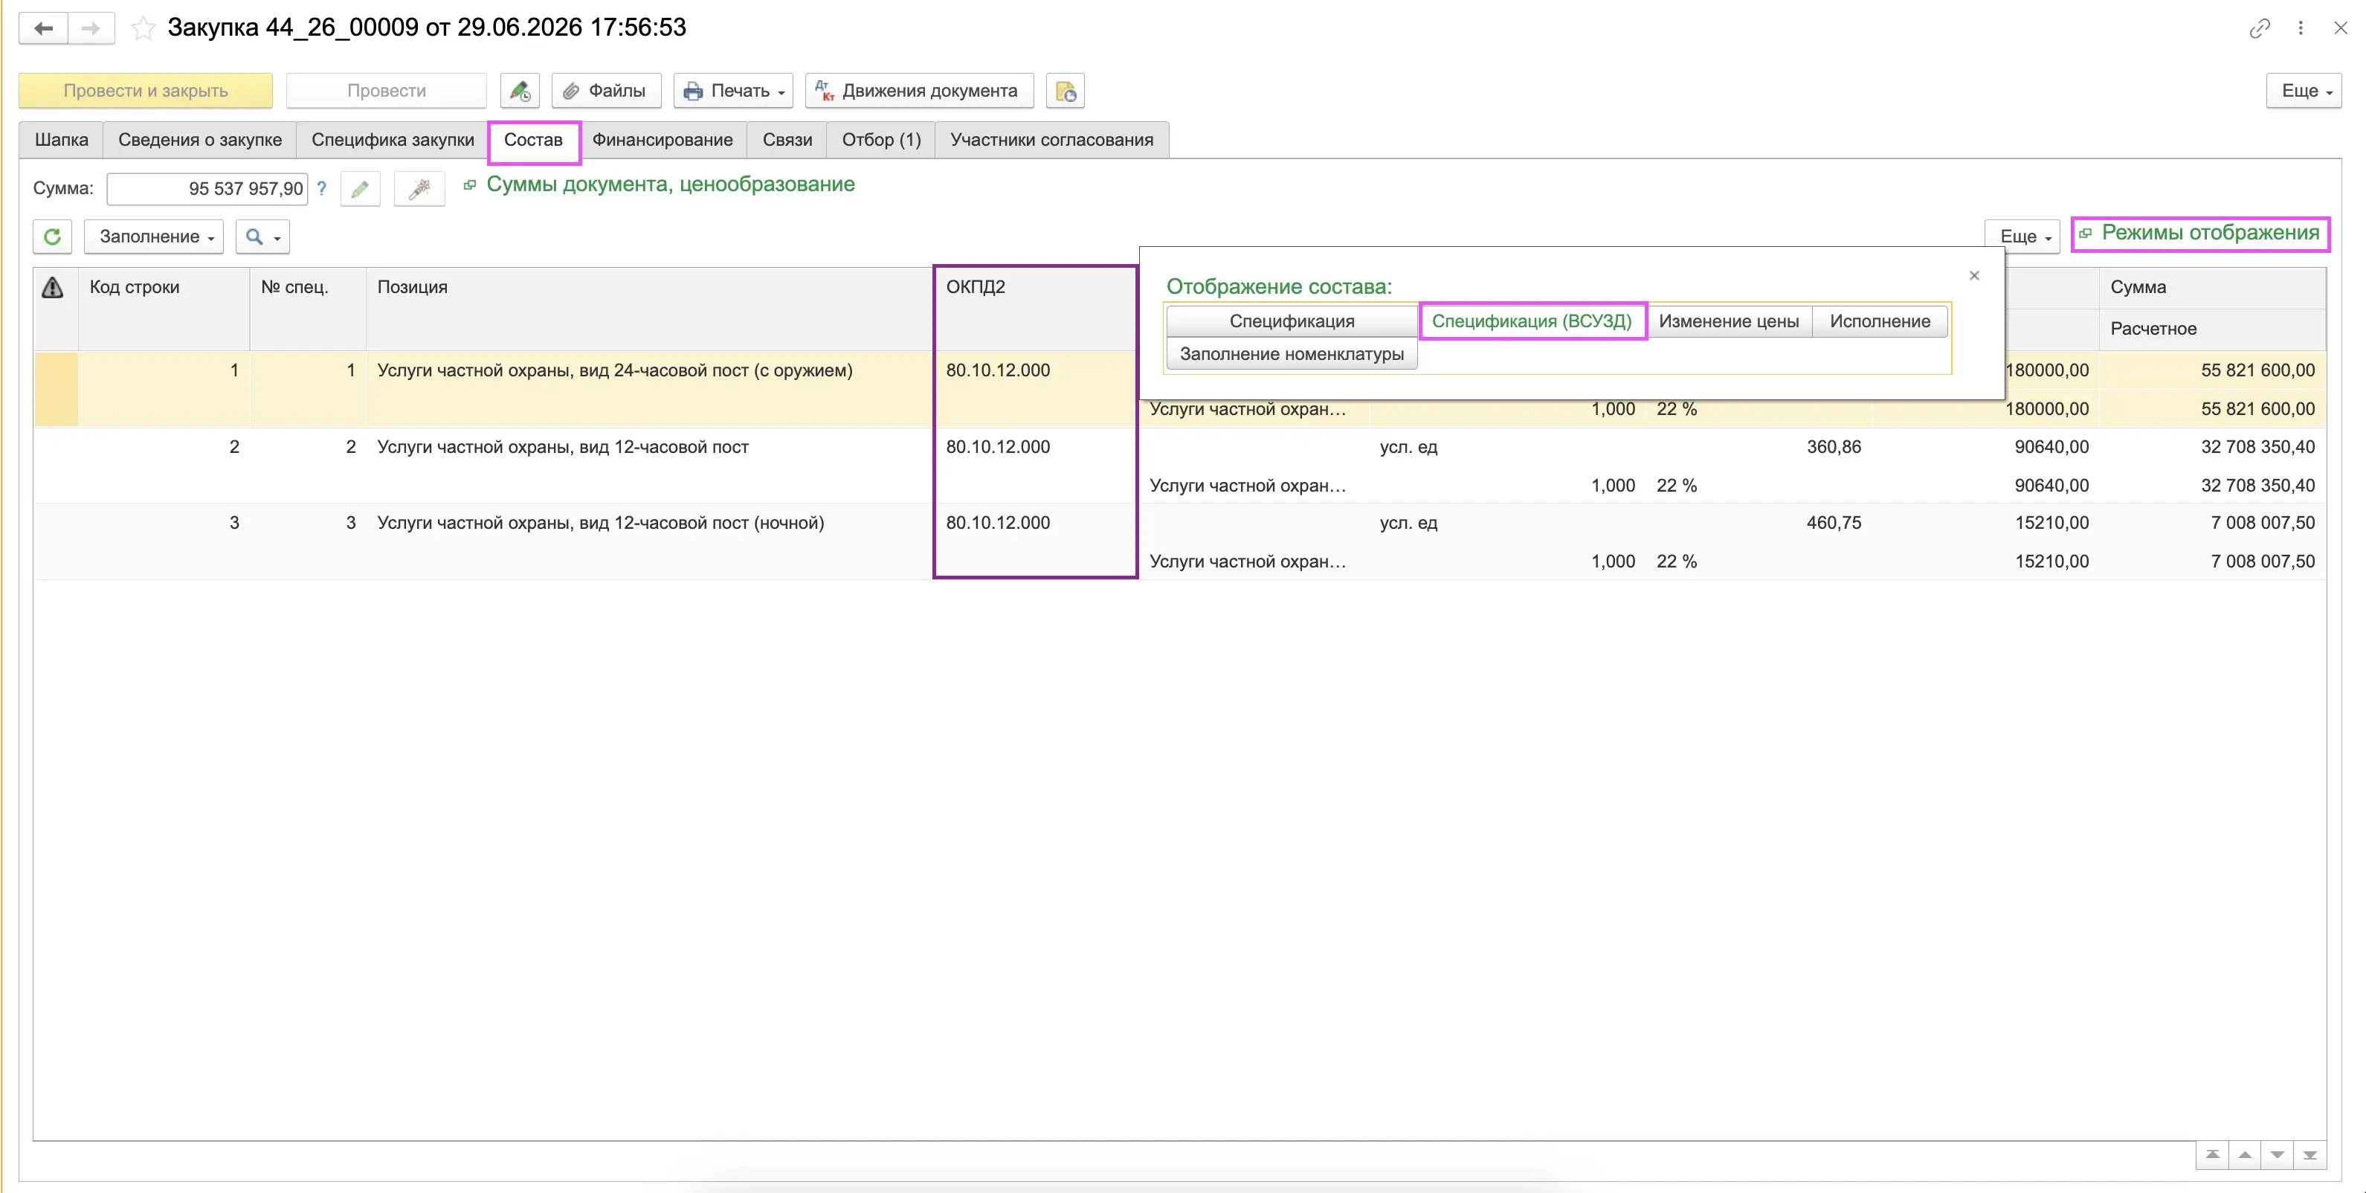This screenshot has width=2366, height=1193.
Task: Expand the table's Еще menu
Action: pos(2022,237)
